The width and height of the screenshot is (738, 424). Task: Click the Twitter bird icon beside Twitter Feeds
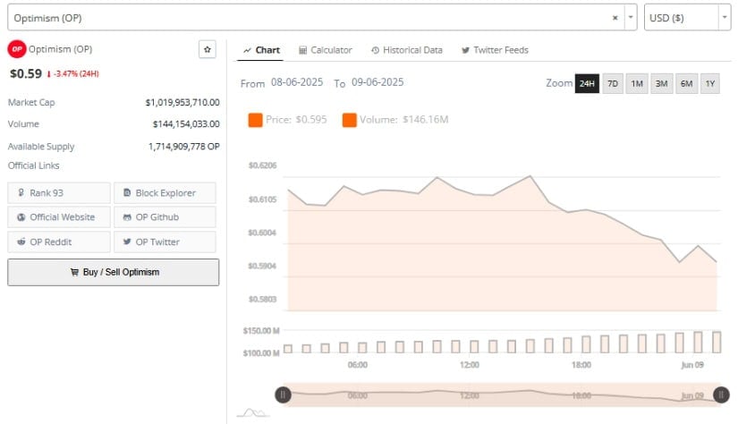pyautogui.click(x=465, y=50)
